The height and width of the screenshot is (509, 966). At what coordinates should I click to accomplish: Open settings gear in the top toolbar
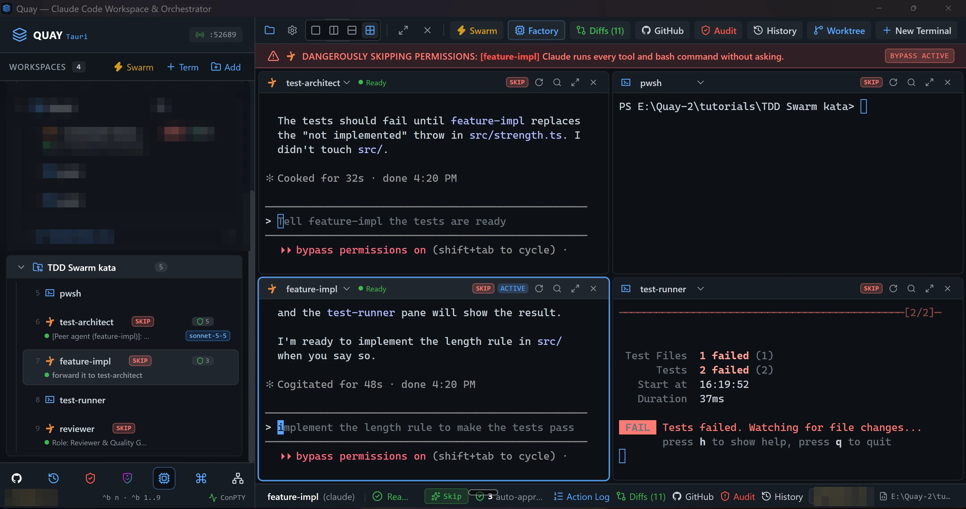pyautogui.click(x=292, y=30)
